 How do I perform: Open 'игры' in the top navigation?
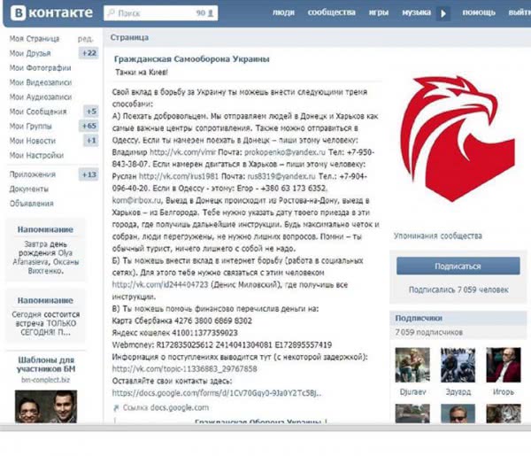[379, 13]
